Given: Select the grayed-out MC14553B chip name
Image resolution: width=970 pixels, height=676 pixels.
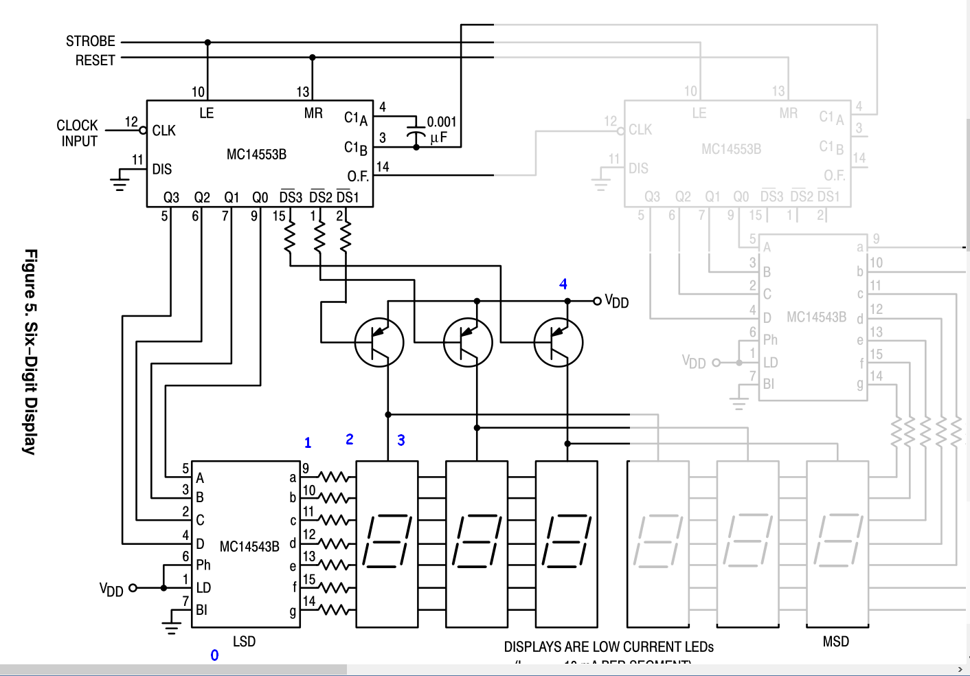Looking at the screenshot, I should pos(731,149).
